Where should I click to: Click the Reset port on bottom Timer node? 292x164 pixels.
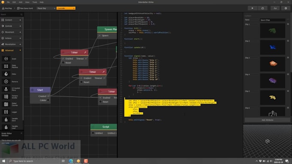tap(100, 102)
